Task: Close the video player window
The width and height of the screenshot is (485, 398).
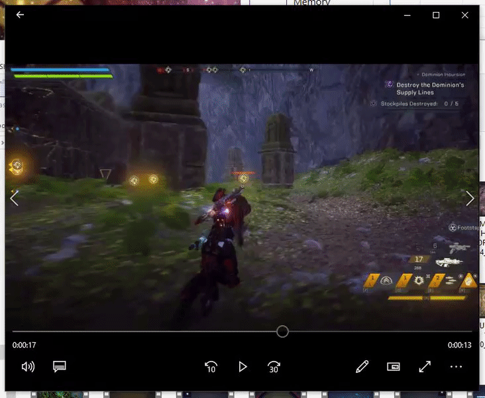Action: pos(464,15)
